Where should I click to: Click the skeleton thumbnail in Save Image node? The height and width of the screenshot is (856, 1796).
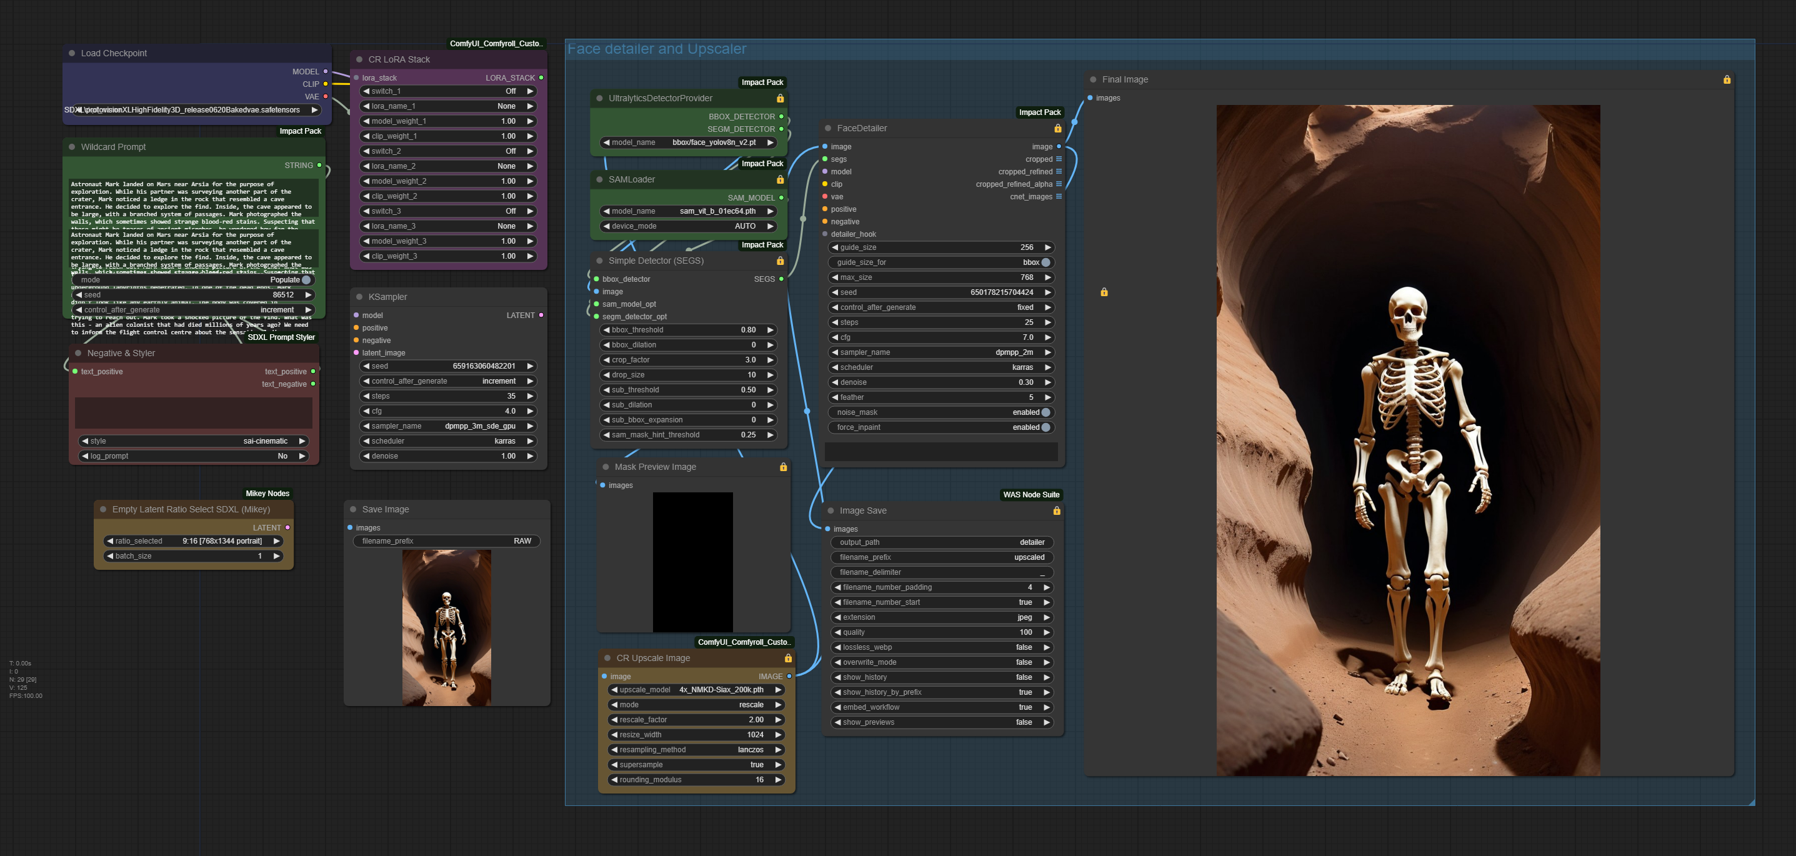coord(446,627)
